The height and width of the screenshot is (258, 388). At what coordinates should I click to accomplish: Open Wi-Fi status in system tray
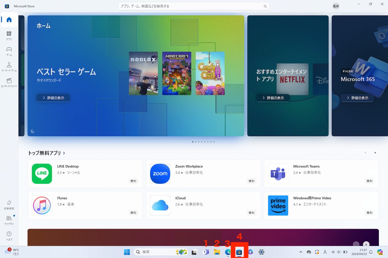(x=333, y=252)
